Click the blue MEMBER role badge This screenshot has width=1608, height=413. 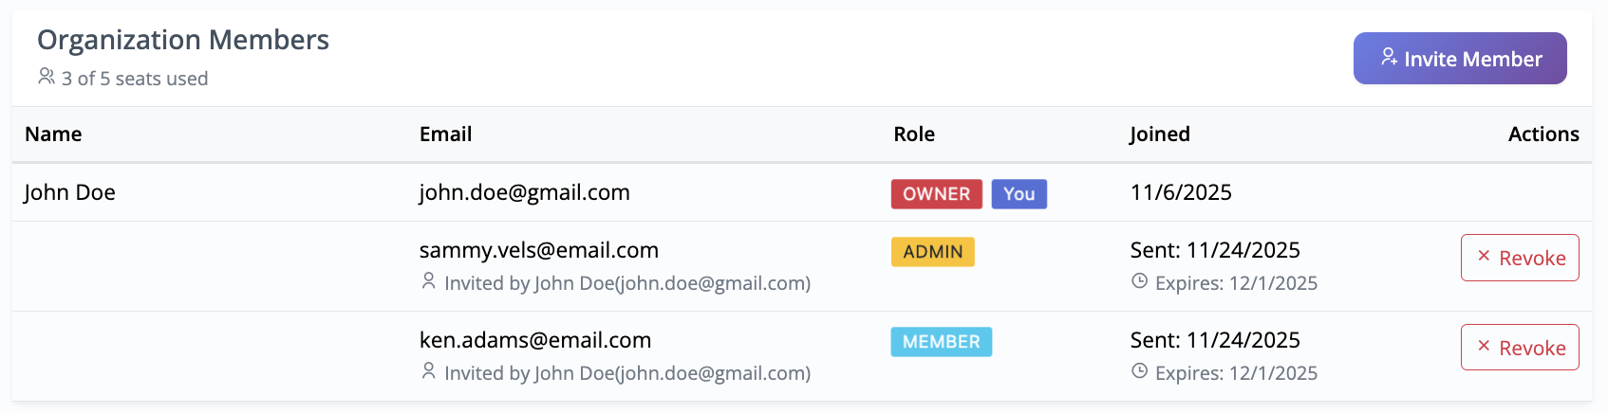941,342
